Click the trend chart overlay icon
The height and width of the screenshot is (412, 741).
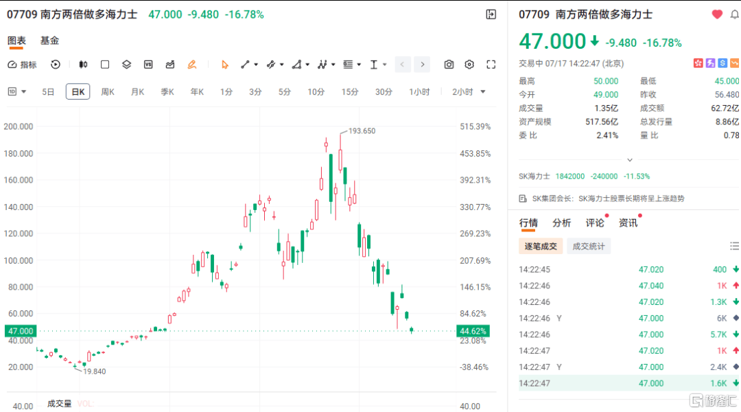pyautogui.click(x=170, y=65)
